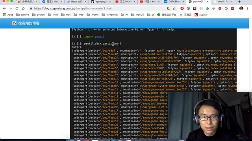Viewport: 252px width, 141px height.
Task: Switch to the DS918Plus tab
Action: pos(174,2)
